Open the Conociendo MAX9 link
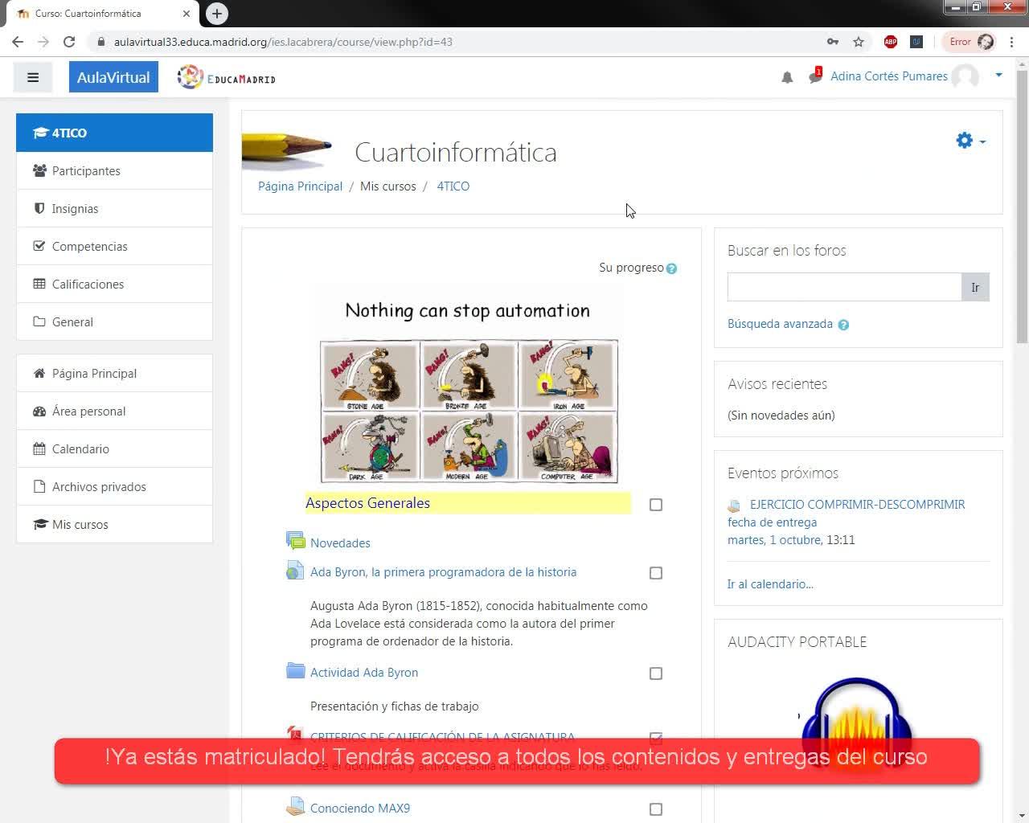 (x=360, y=808)
